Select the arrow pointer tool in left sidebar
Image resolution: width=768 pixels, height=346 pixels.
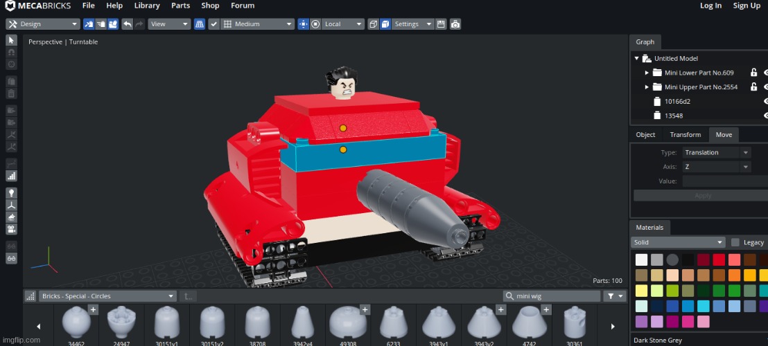click(11, 41)
